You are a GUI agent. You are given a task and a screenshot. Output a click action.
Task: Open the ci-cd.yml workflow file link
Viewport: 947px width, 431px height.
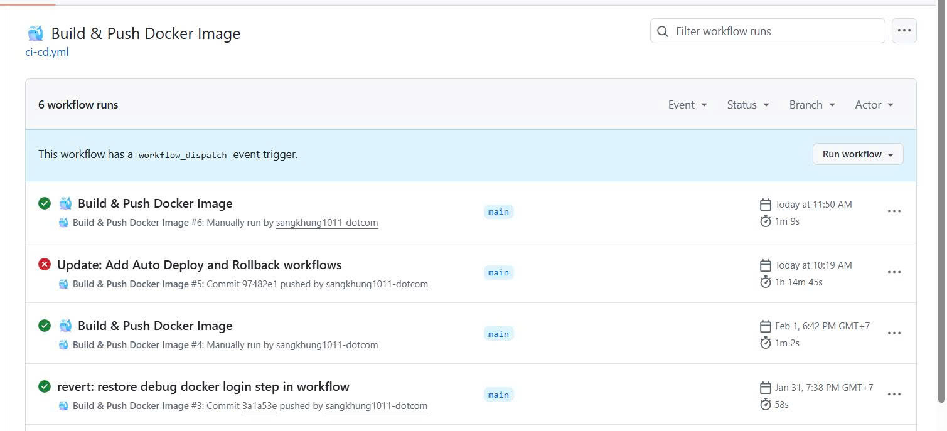[47, 52]
